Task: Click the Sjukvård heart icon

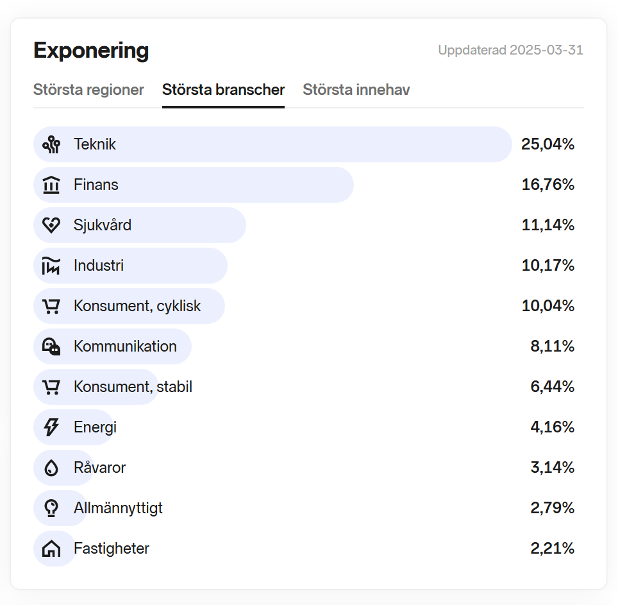Action: (x=51, y=225)
